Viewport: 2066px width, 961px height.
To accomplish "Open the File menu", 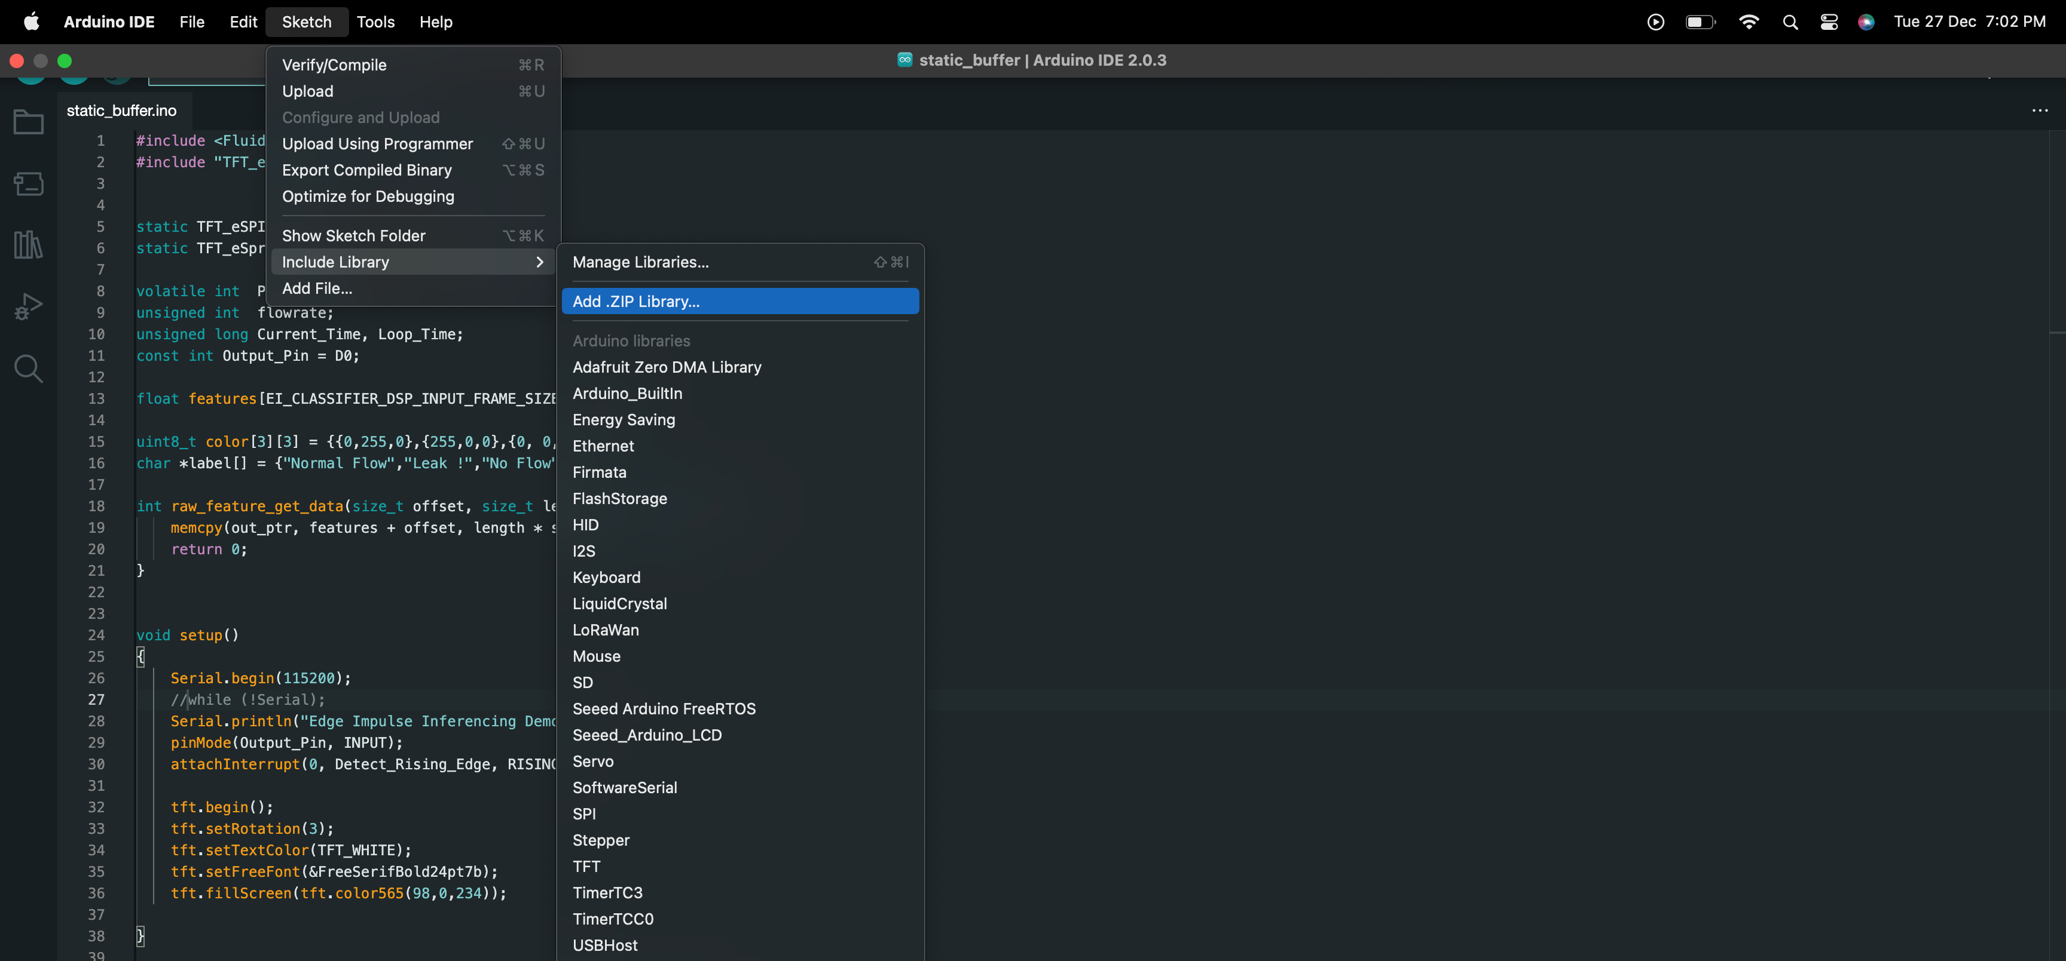I will click(192, 22).
